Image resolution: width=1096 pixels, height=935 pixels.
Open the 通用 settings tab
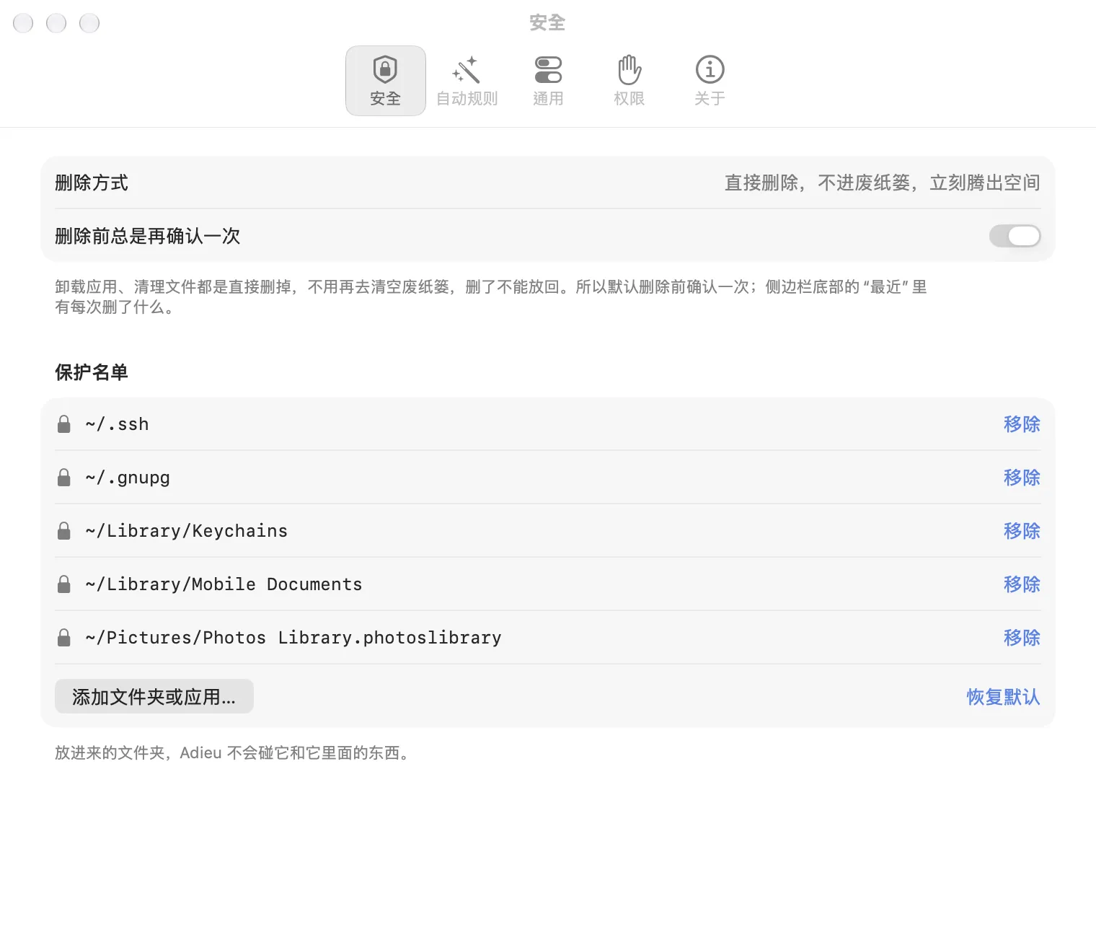(x=548, y=81)
